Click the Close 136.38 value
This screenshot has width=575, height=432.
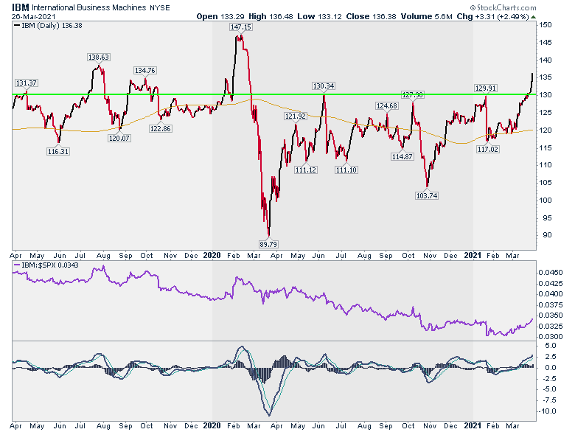tap(371, 16)
